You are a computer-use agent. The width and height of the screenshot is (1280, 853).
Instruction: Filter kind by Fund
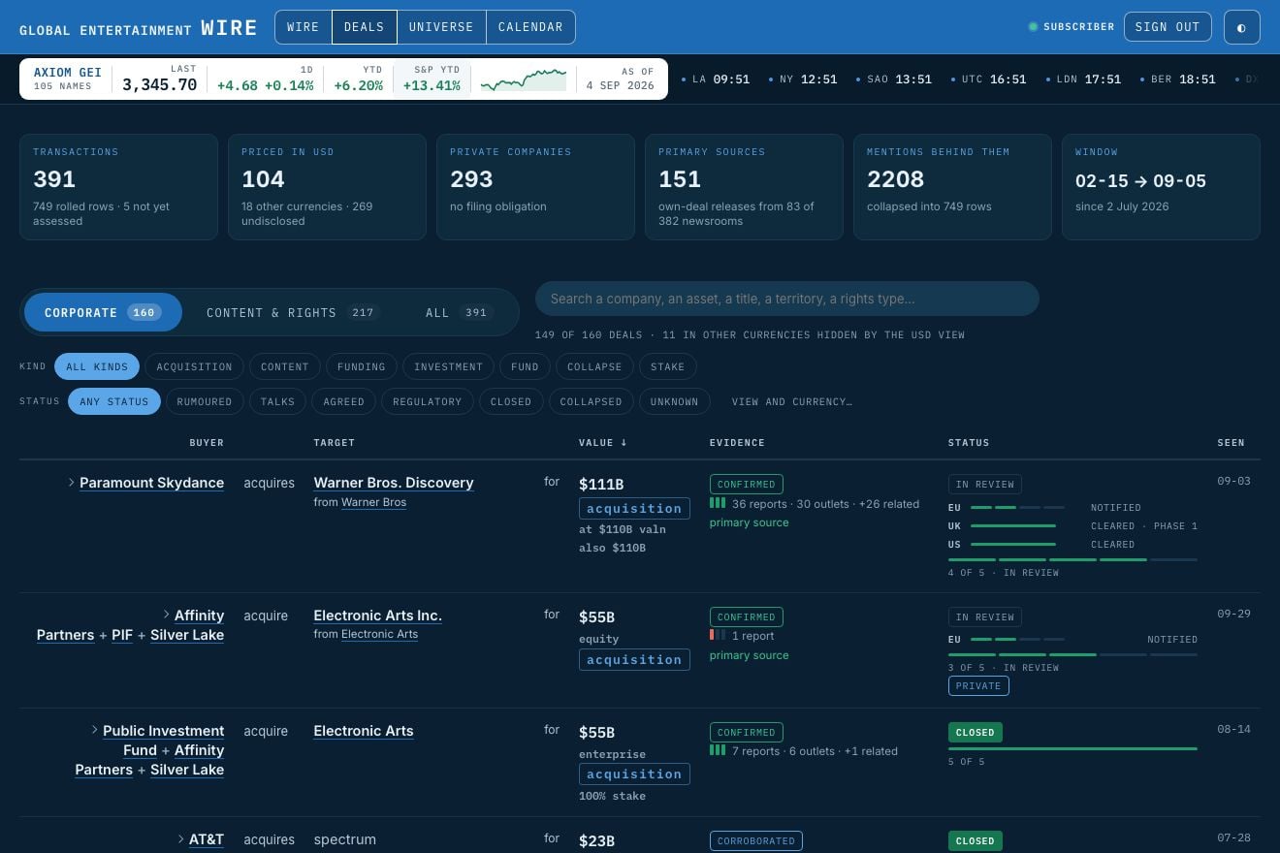525,366
